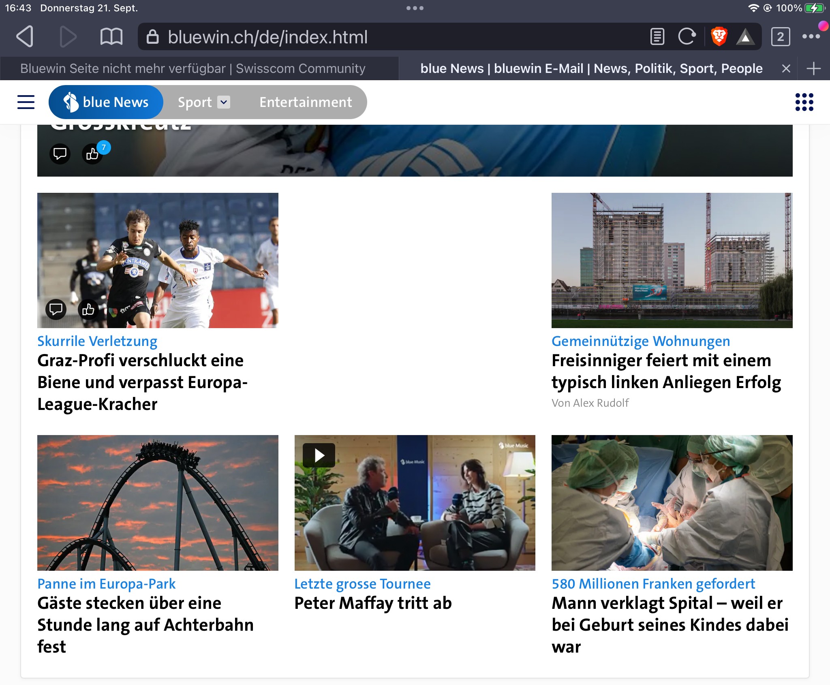Viewport: 830px width, 685px height.
Task: Open the nine-dot apps grid icon
Action: point(804,102)
